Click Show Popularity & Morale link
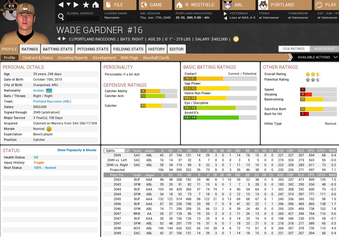339x237 pixels. click(77, 150)
